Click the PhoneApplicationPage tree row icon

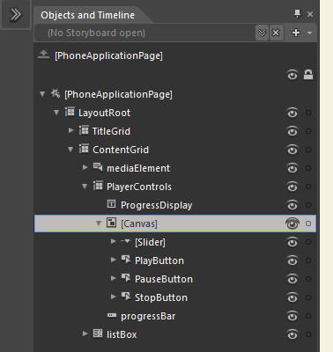click(55, 94)
